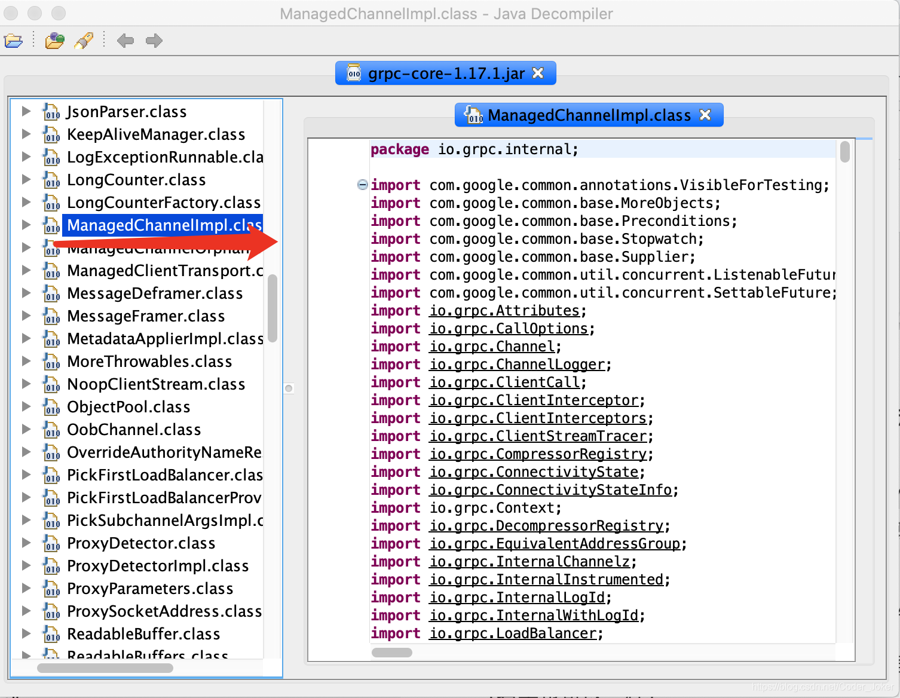Expand the KeepAliveManager.class tree node

[x=26, y=134]
